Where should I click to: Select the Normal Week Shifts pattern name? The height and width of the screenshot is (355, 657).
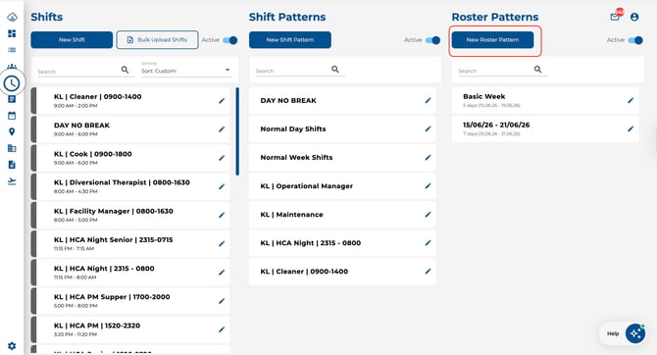(297, 157)
